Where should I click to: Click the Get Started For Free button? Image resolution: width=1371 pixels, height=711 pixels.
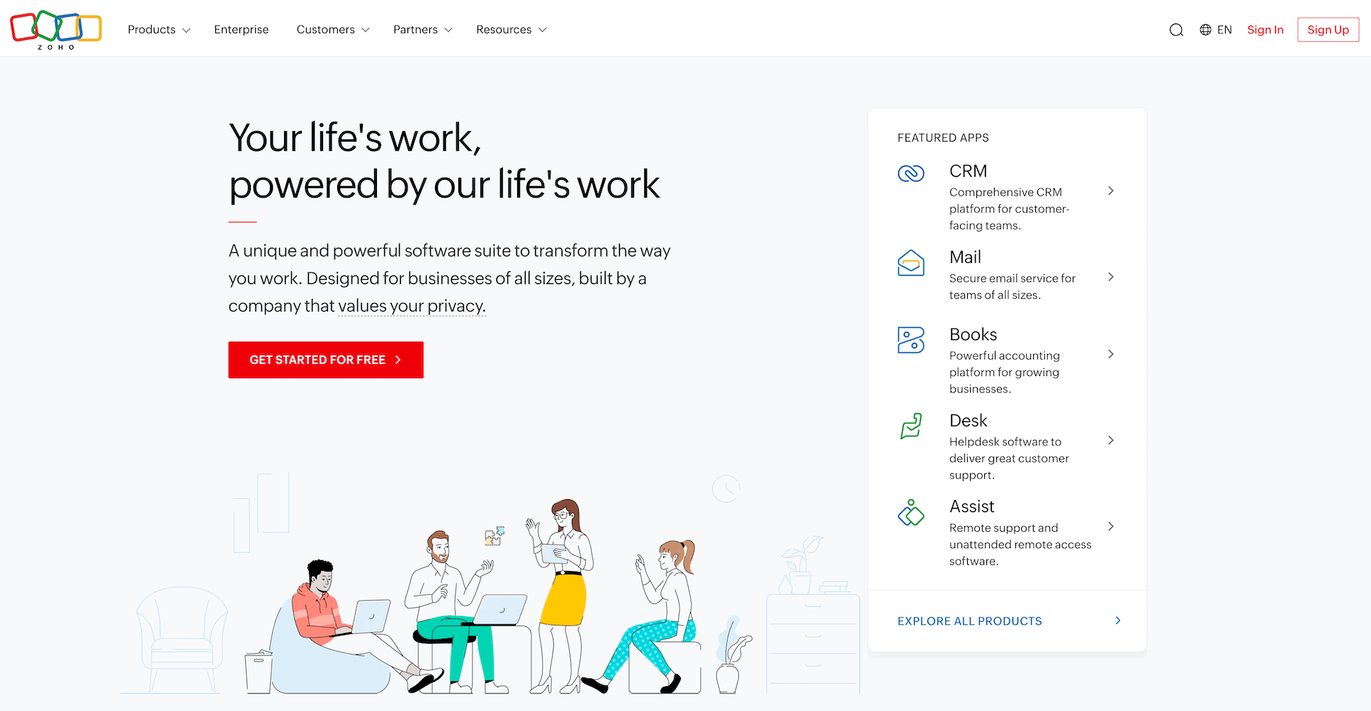[325, 360]
